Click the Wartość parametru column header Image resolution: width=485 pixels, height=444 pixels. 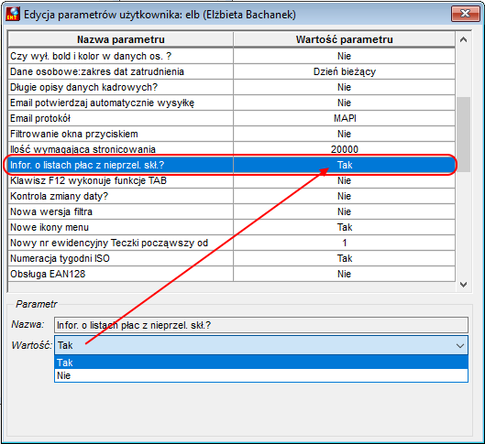point(344,39)
